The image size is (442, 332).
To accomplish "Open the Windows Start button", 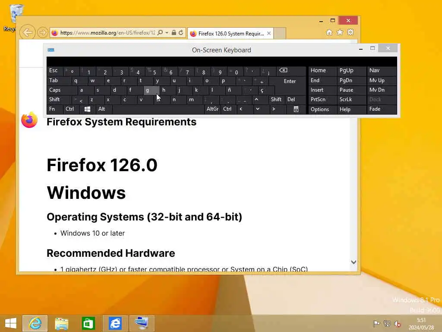I will pyautogui.click(x=11, y=323).
